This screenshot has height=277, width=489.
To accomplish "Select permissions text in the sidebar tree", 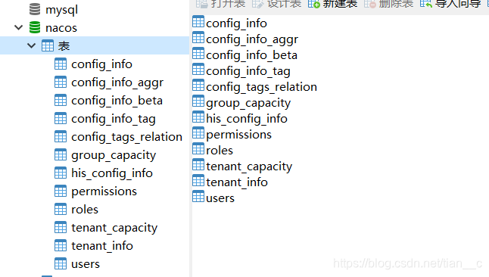I will (x=104, y=191).
